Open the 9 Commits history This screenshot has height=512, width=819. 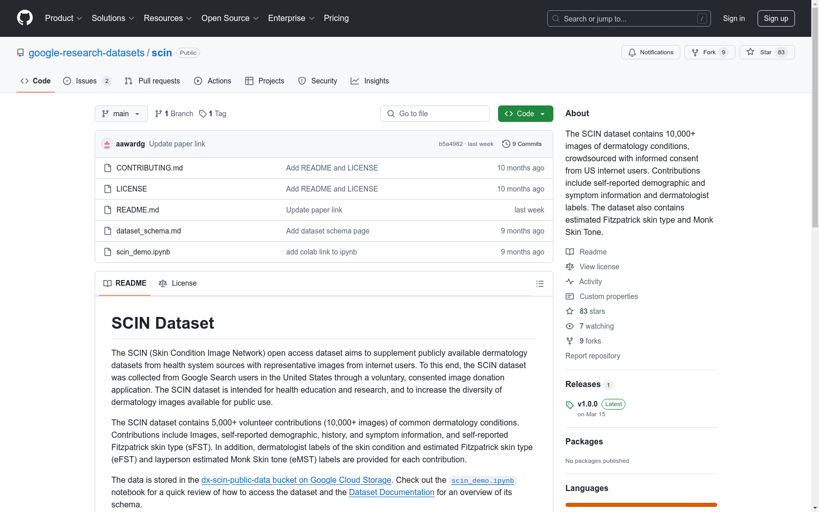pyautogui.click(x=522, y=144)
